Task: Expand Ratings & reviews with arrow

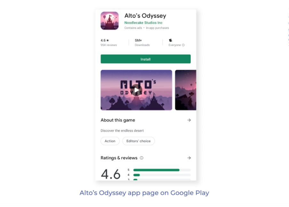Action: click(x=189, y=158)
